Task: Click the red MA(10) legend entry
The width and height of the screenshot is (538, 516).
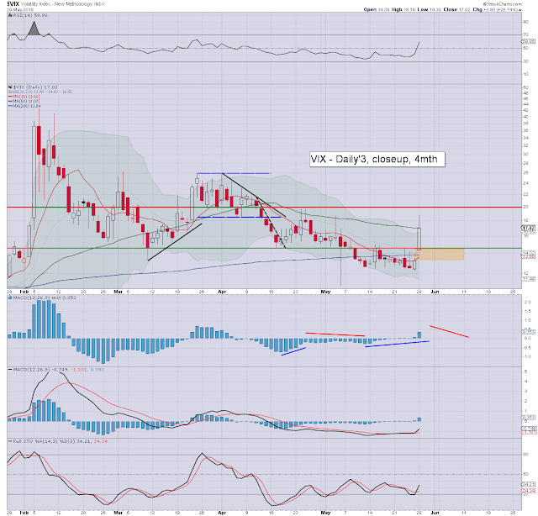Action: click(24, 97)
